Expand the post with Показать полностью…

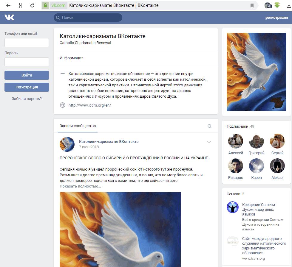point(80,186)
